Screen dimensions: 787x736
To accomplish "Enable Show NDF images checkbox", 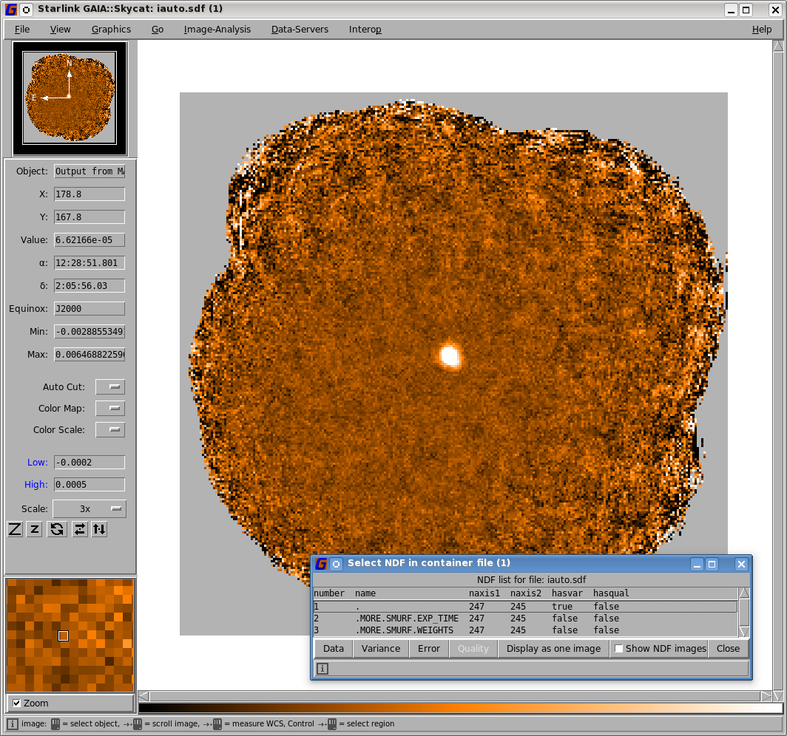I will (x=619, y=649).
